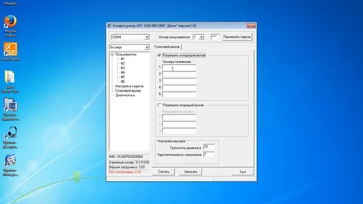Click phone number field 4
This screenshot has height=204, width=363.
pyautogui.click(x=179, y=87)
